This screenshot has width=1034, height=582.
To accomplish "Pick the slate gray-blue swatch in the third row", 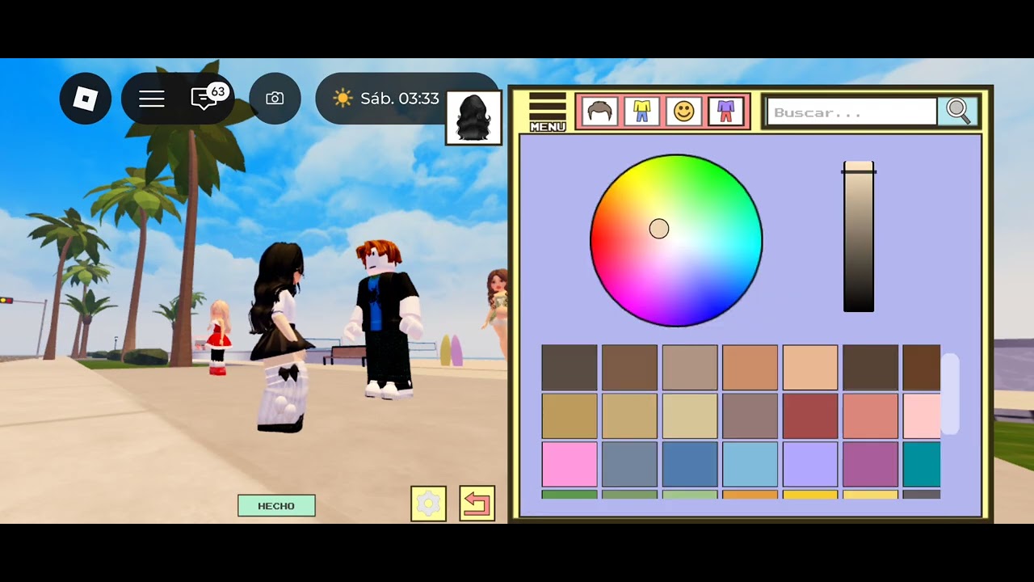I will 629,464.
